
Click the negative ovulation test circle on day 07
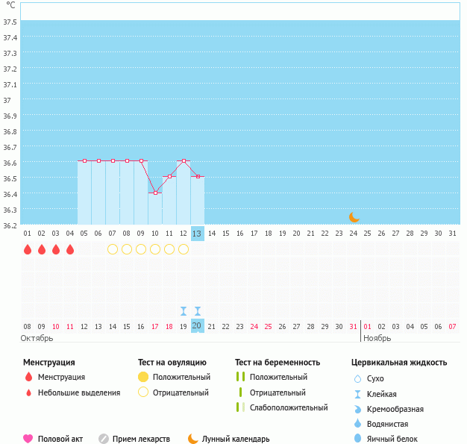(113, 249)
